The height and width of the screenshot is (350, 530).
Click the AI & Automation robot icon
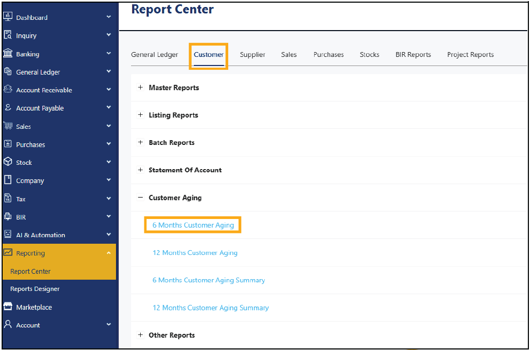pyautogui.click(x=8, y=235)
